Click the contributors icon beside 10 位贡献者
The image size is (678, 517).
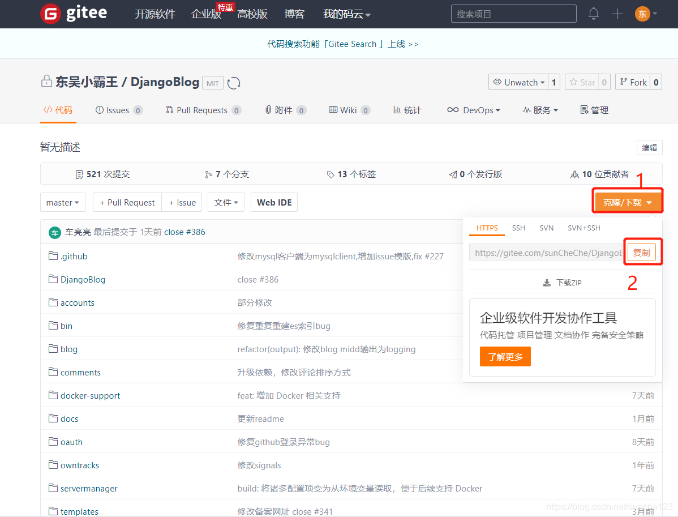coord(574,174)
